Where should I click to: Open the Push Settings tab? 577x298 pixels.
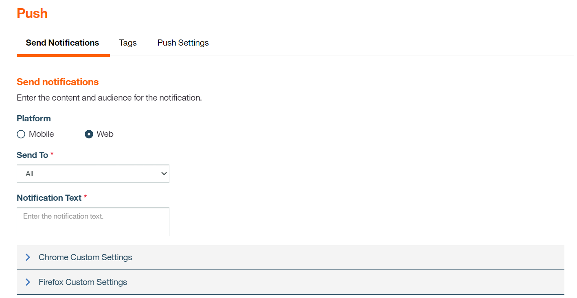coord(183,43)
